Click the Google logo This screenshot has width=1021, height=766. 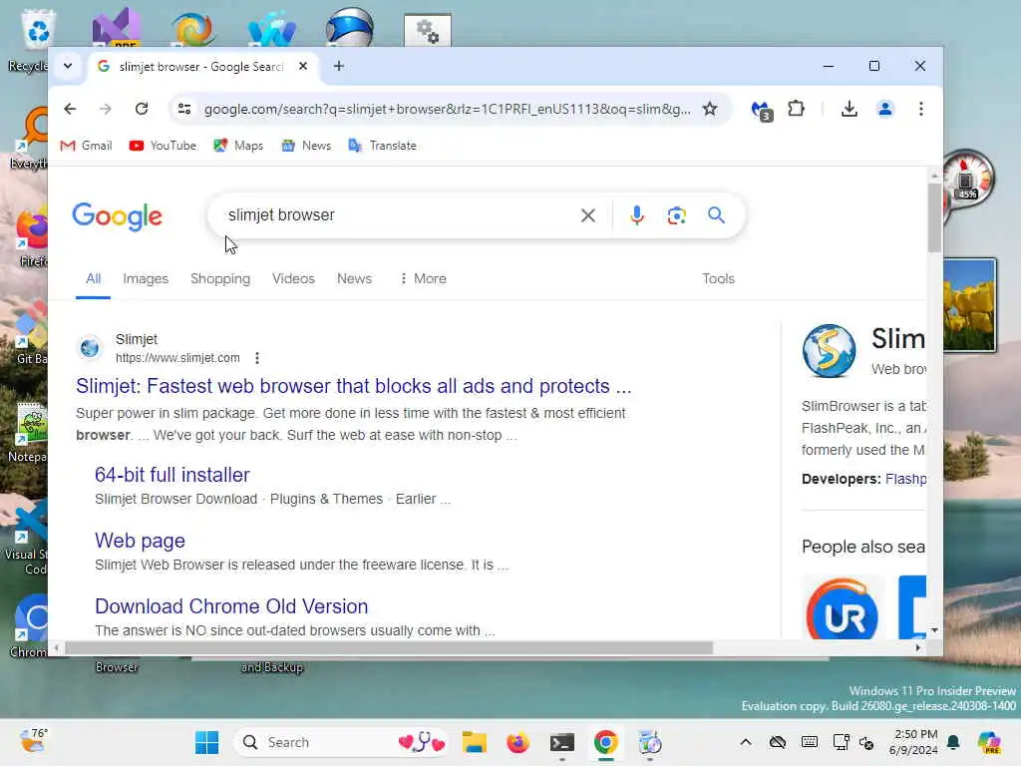coord(118,216)
